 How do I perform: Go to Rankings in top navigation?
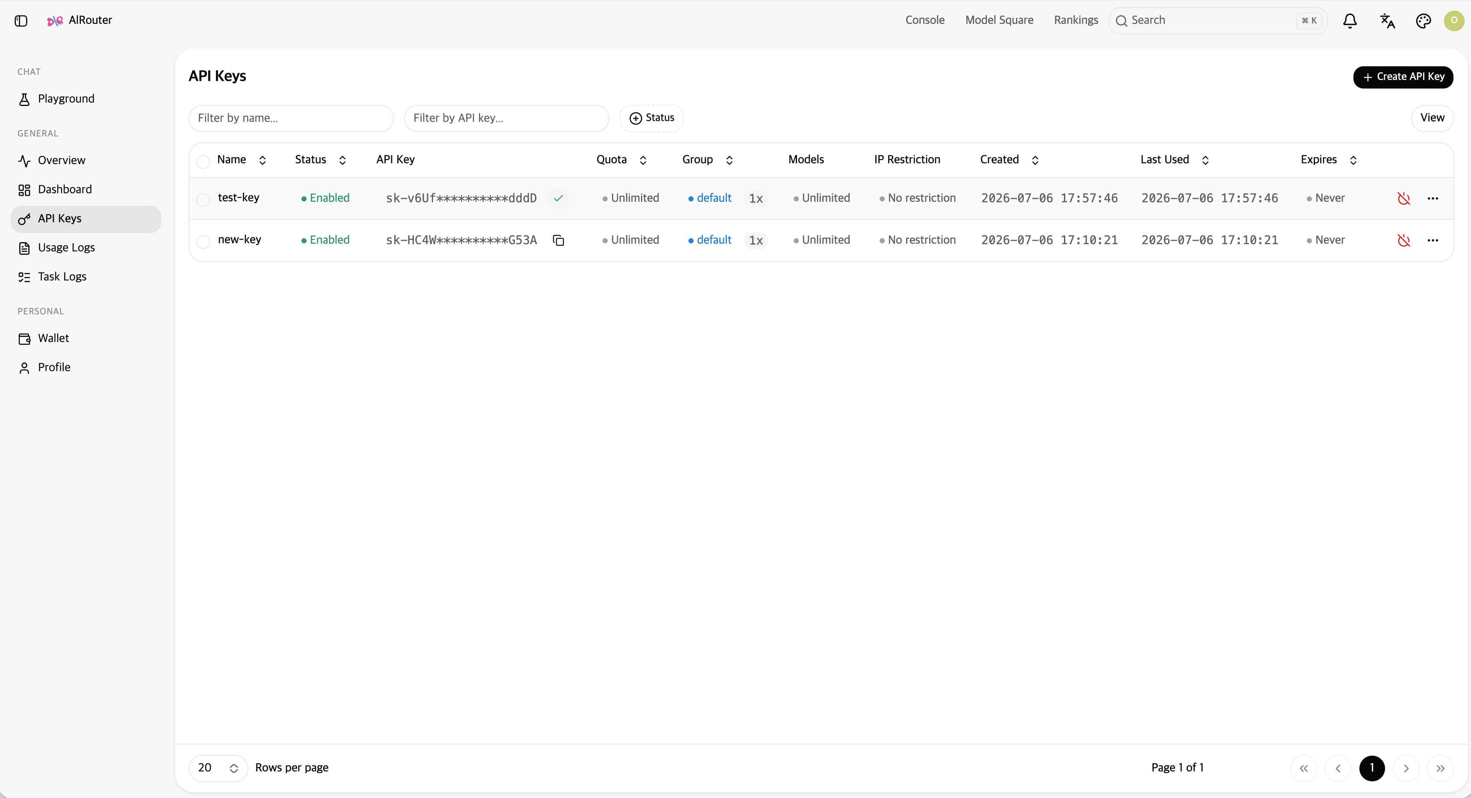click(x=1076, y=21)
